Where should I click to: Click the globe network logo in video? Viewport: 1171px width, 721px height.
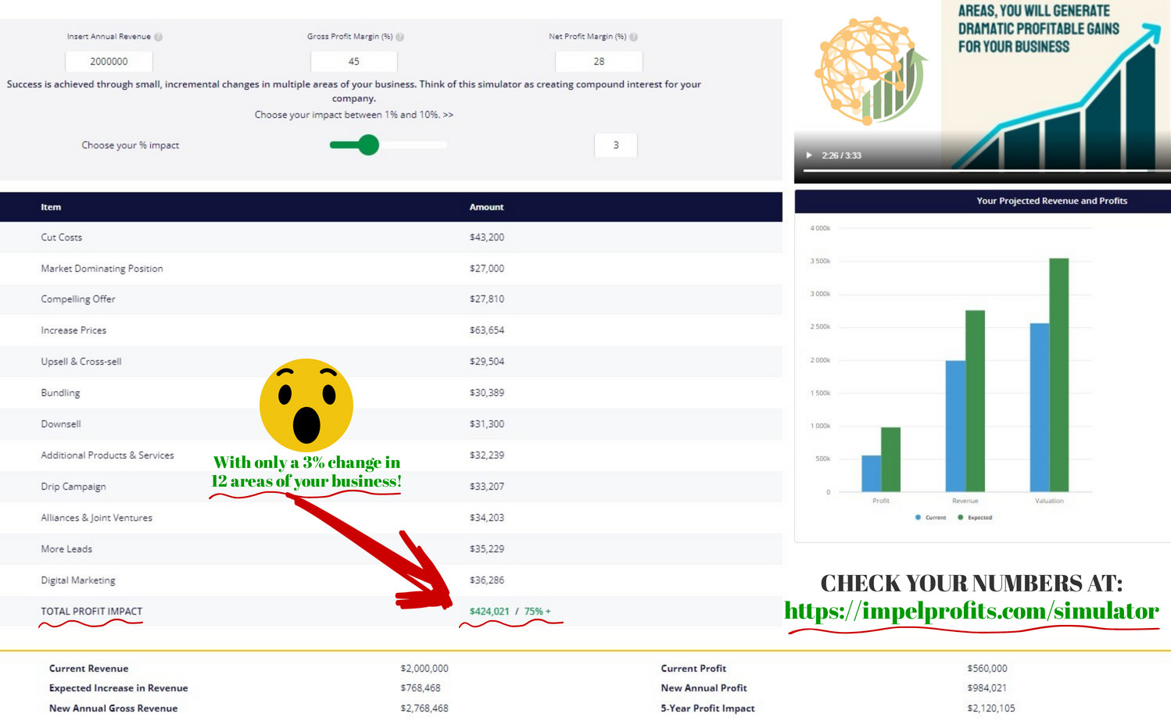coord(869,71)
